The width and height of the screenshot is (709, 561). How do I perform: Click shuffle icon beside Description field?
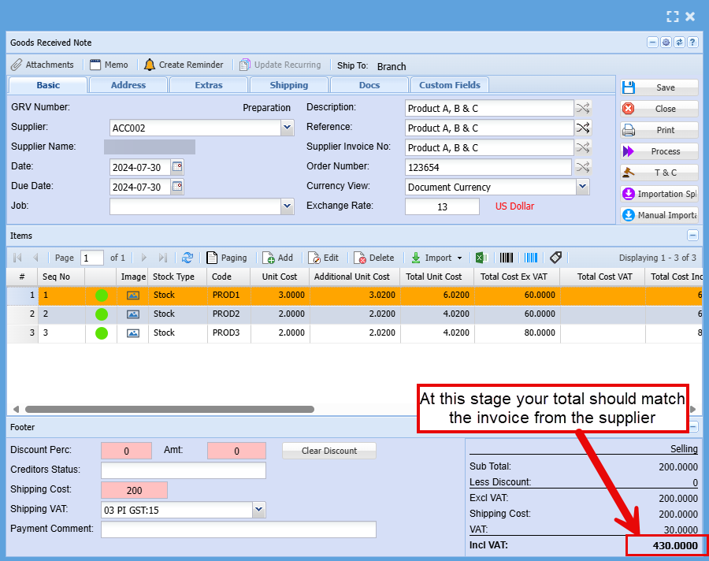coord(583,108)
